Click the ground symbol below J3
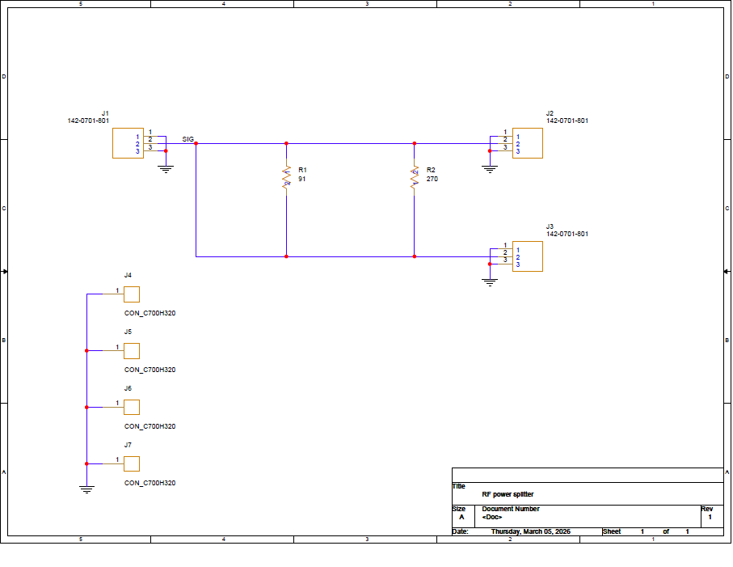 click(490, 282)
